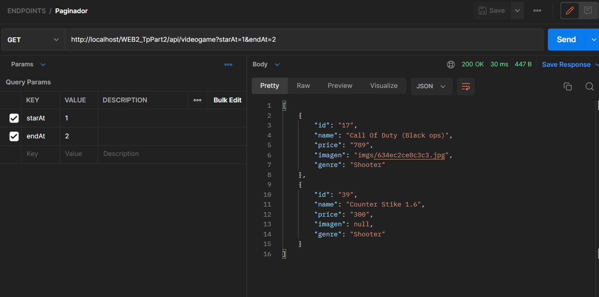The width and height of the screenshot is (599, 297).
Task: Click the three-dot icon next to Params
Action: (x=228, y=64)
